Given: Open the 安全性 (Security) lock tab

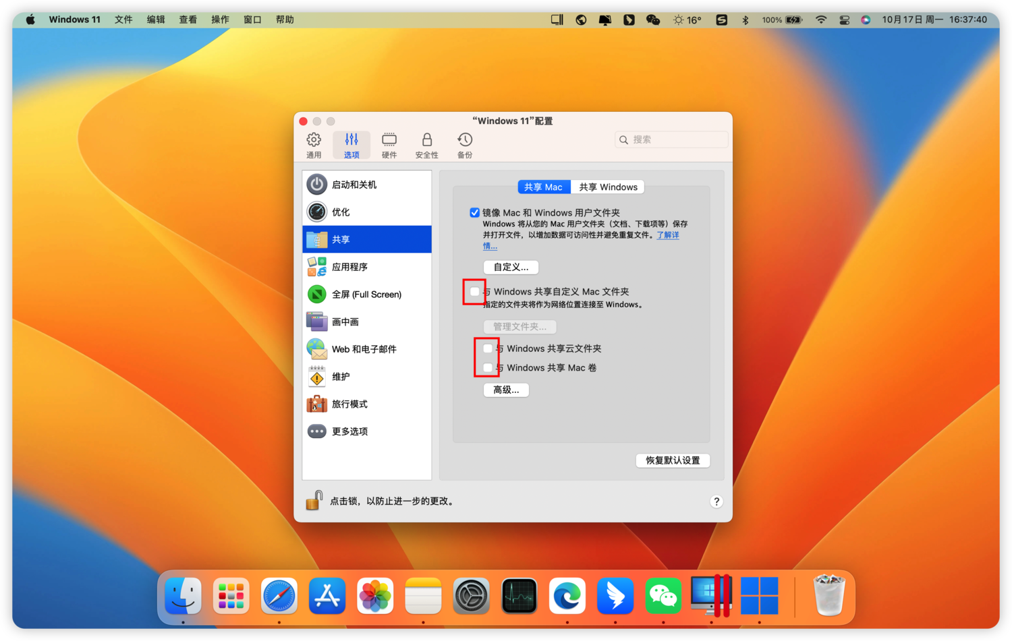Looking at the screenshot, I should pyautogui.click(x=426, y=146).
